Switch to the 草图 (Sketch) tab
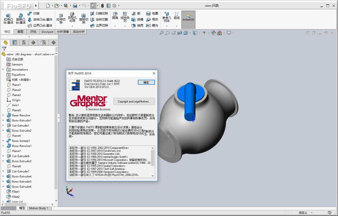This screenshot has height=216, width=338. pyautogui.click(x=20, y=32)
